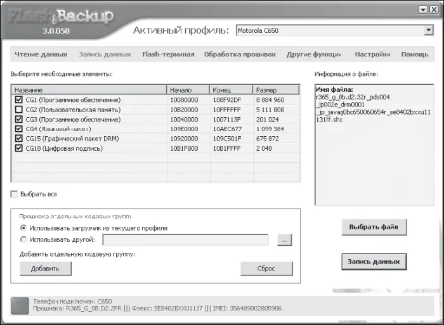Uncheck CG18 (Цифровая подпись) checkbox
The width and height of the screenshot is (444, 325).
pos(18,148)
